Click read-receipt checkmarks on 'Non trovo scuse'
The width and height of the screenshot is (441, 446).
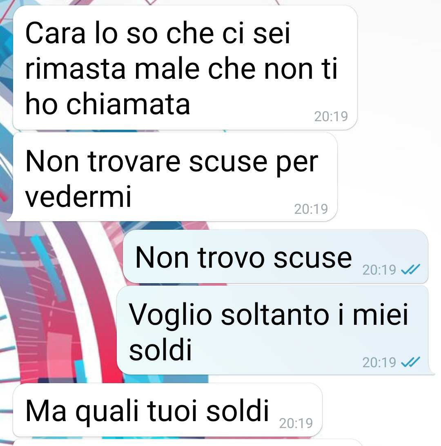[x=410, y=269]
